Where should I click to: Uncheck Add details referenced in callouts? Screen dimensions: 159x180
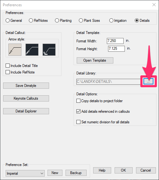(78, 111)
